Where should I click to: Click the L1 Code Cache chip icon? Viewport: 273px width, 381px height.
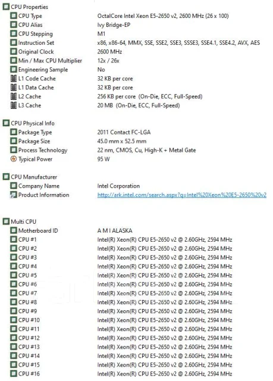[14, 79]
